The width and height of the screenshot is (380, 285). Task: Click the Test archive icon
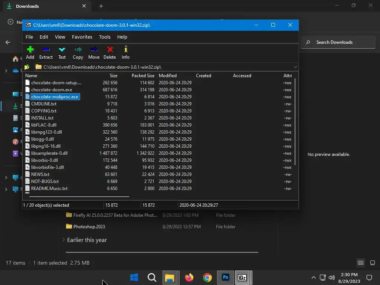point(62,50)
